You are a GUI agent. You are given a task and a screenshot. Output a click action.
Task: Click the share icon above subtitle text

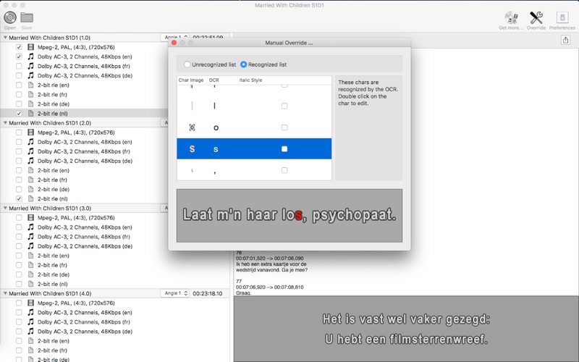(565, 40)
